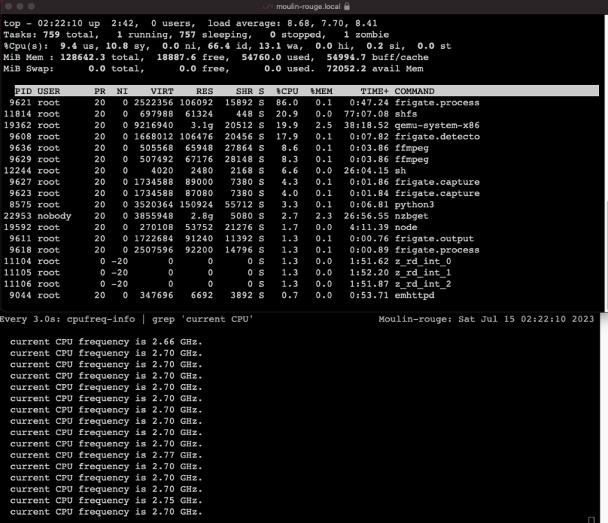Click PID 11814 in the process list
This screenshot has height=523, width=608.
(x=17, y=114)
